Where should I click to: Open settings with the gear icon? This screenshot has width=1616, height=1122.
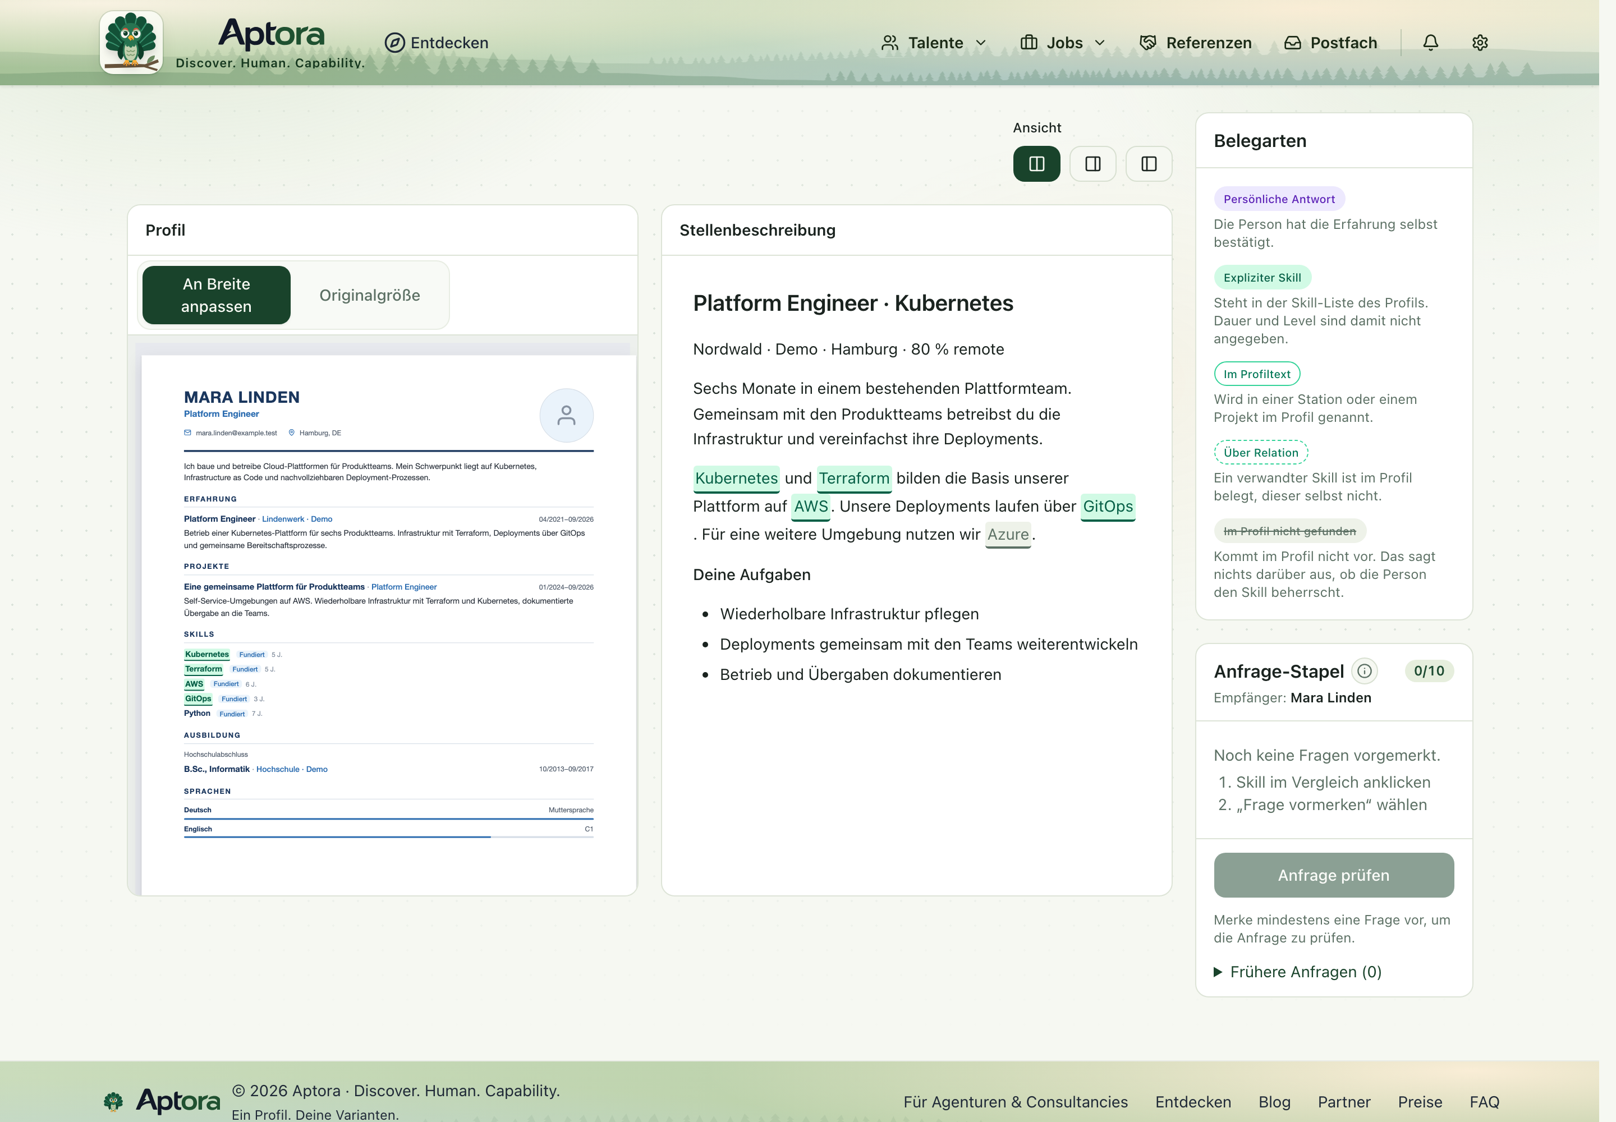1480,43
